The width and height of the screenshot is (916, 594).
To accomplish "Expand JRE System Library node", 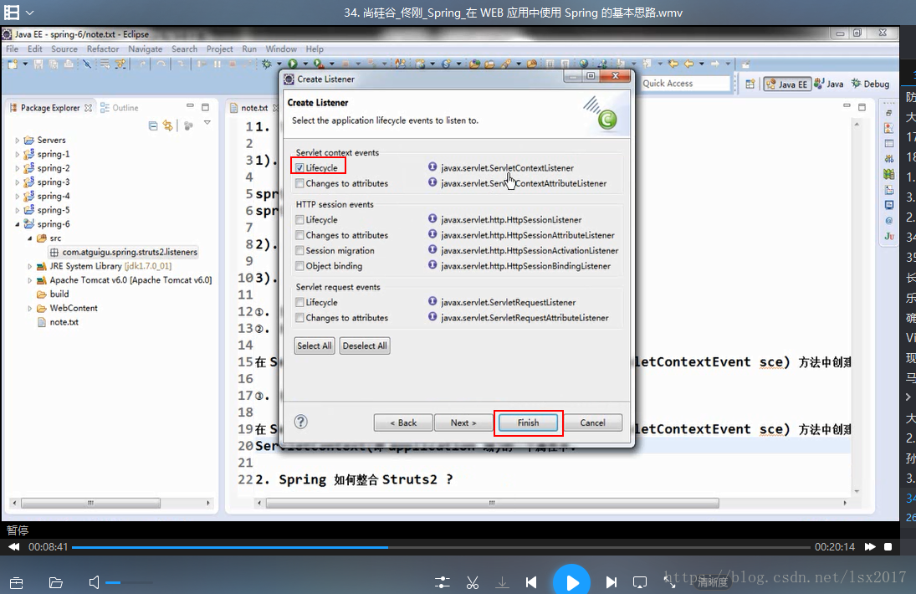I will [x=30, y=266].
